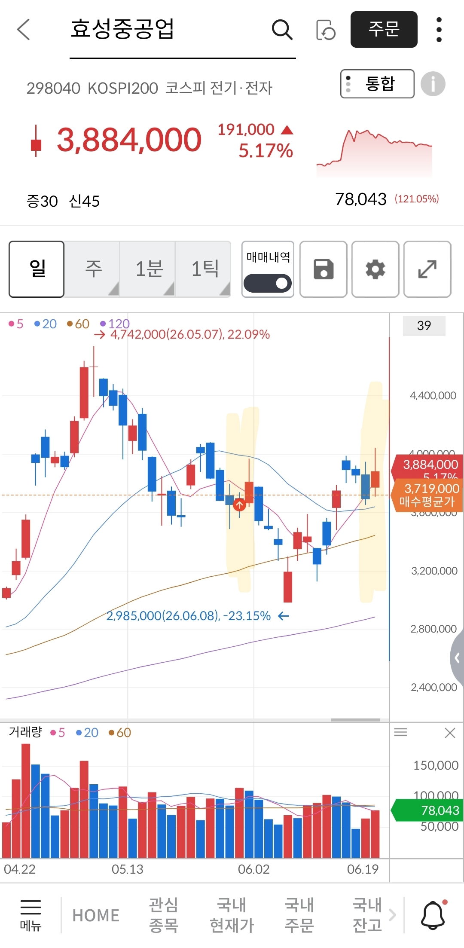This screenshot has width=464, height=948.
Task: Open 관심종목 in the bottom menu
Action: [x=164, y=915]
